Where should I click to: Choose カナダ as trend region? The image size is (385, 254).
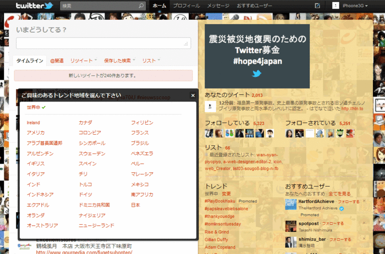click(86, 123)
